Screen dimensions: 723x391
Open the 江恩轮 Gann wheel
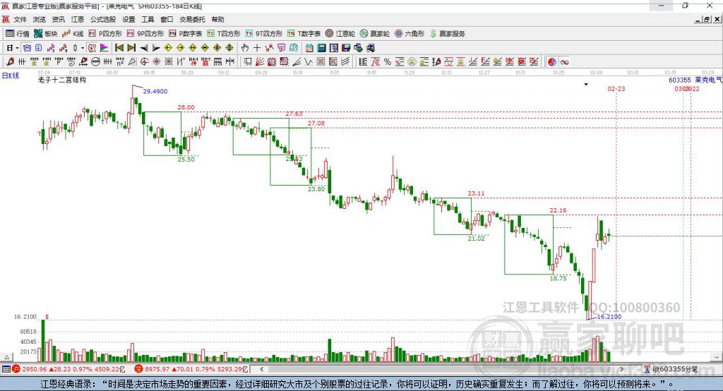click(340, 34)
